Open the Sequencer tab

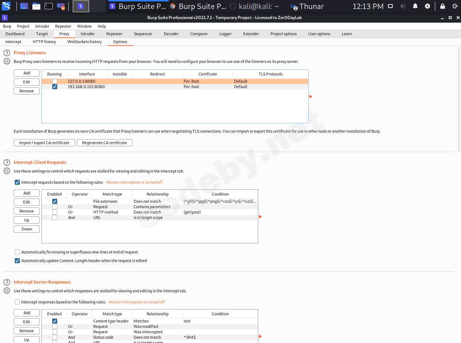pyautogui.click(x=143, y=34)
